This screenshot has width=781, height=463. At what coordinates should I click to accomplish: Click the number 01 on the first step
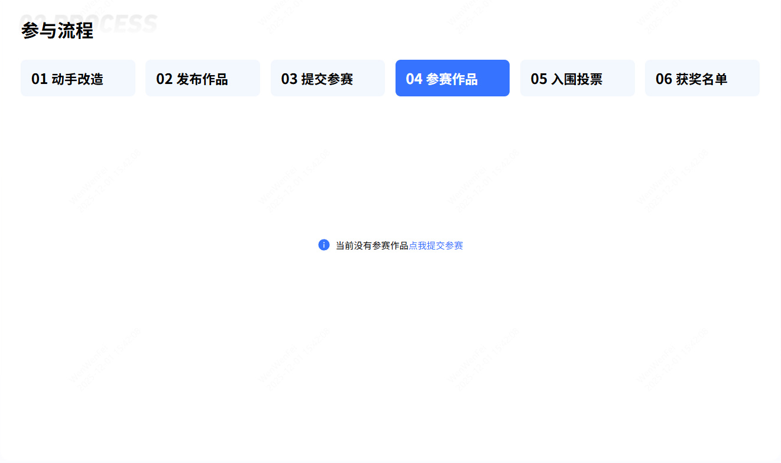(40, 79)
